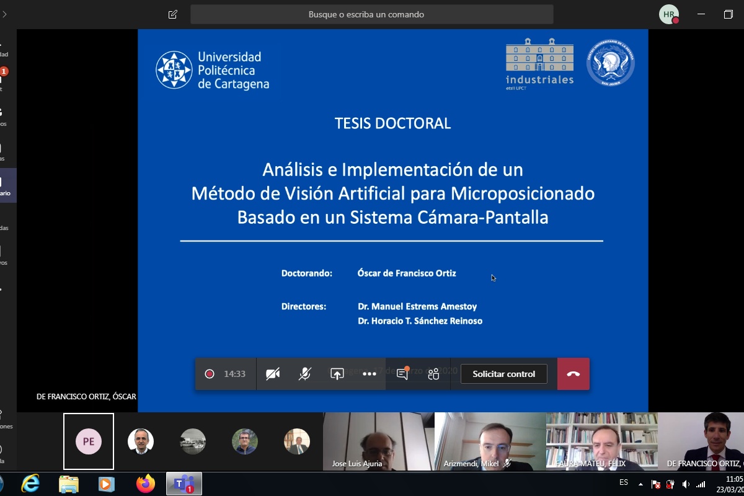Viewport: 744px width, 496px height.
Task: Click the TESIS DOCTORAL heading
Action: point(392,123)
